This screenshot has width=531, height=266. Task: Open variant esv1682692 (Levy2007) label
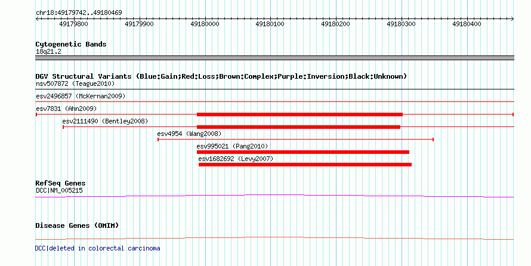pyautogui.click(x=236, y=159)
